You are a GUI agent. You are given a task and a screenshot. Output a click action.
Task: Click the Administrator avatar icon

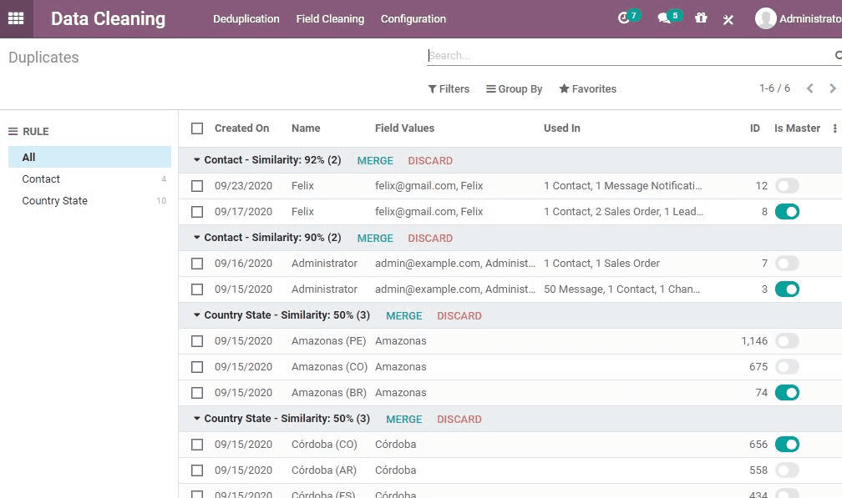tap(765, 18)
